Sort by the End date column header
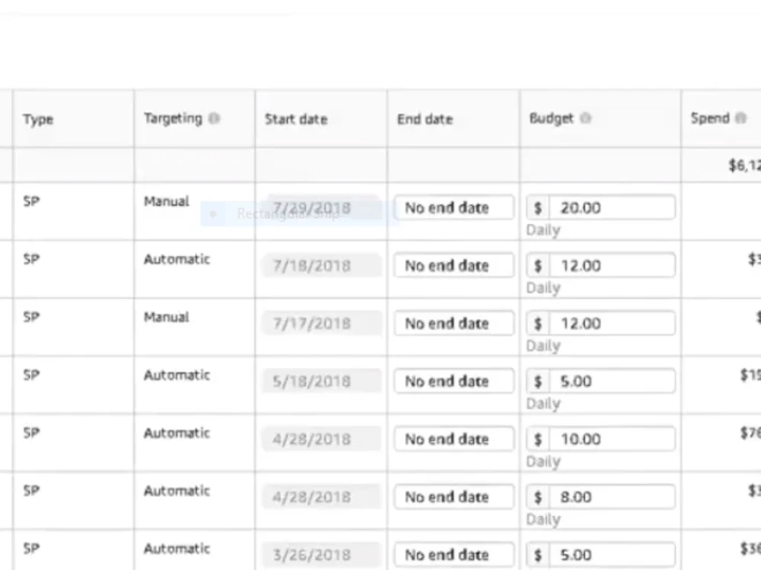 (x=425, y=119)
